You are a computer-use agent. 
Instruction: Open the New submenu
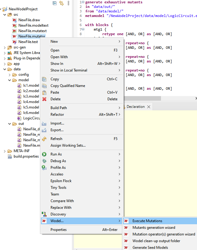click(82, 42)
